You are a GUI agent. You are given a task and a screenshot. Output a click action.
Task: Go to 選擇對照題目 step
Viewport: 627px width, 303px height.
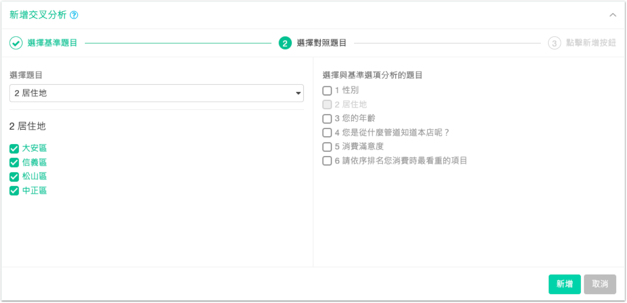[321, 43]
